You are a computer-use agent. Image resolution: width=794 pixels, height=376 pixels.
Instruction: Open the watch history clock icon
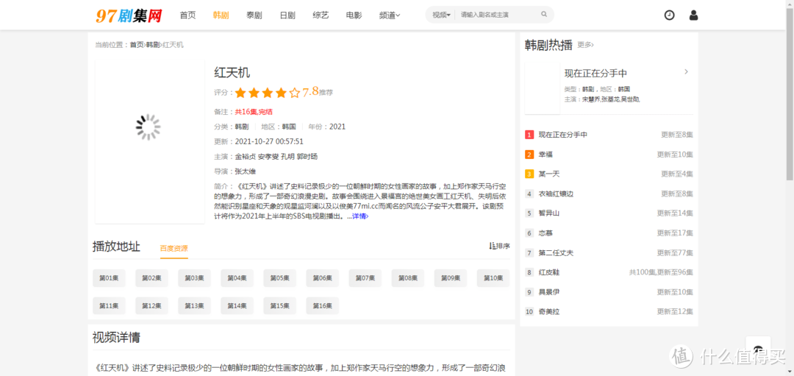click(669, 15)
